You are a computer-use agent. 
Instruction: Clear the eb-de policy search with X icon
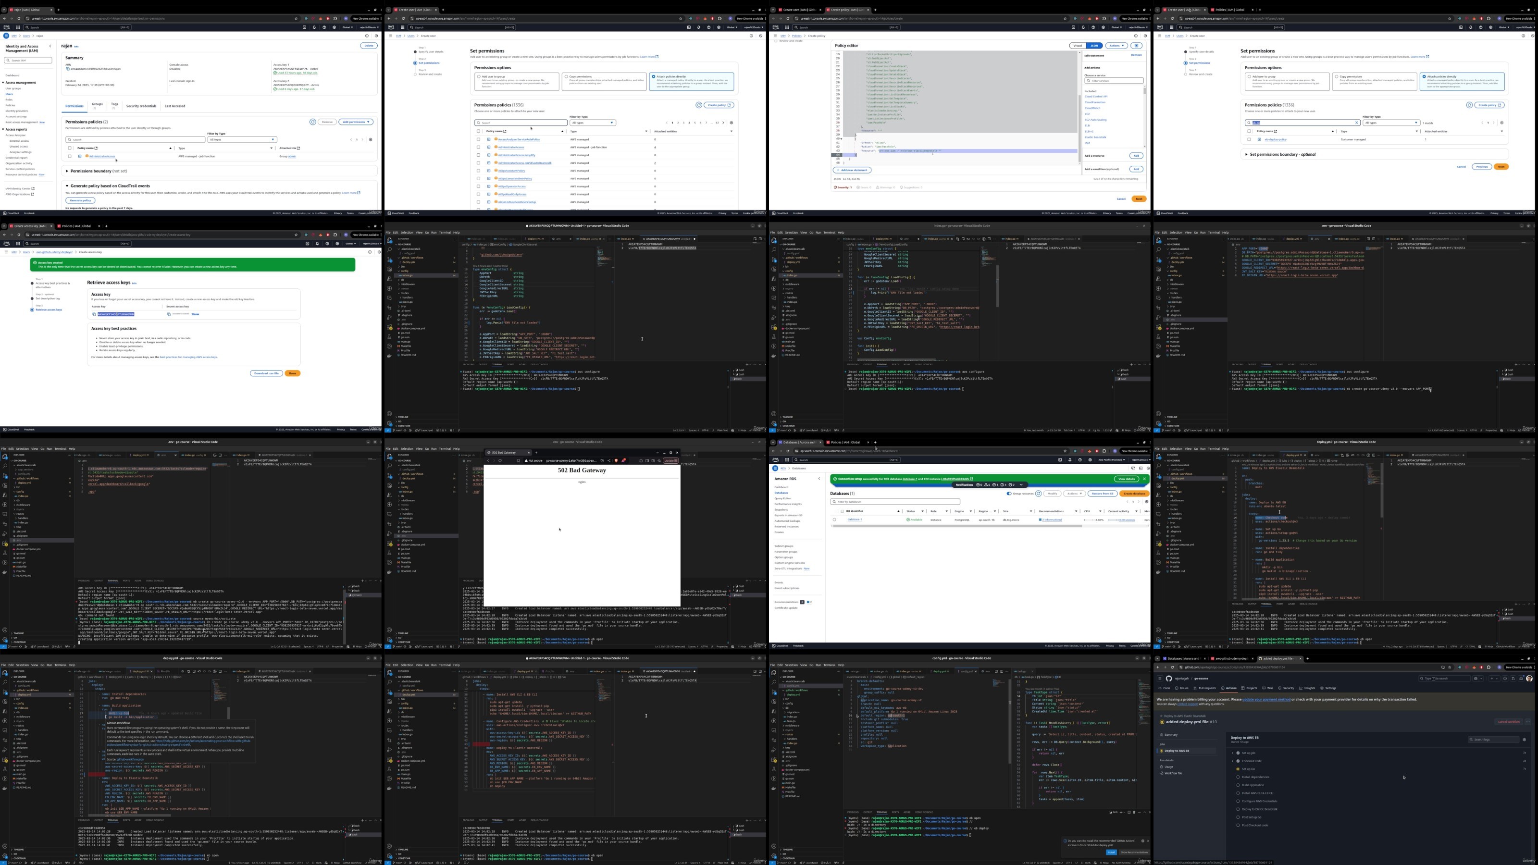pyautogui.click(x=1356, y=123)
